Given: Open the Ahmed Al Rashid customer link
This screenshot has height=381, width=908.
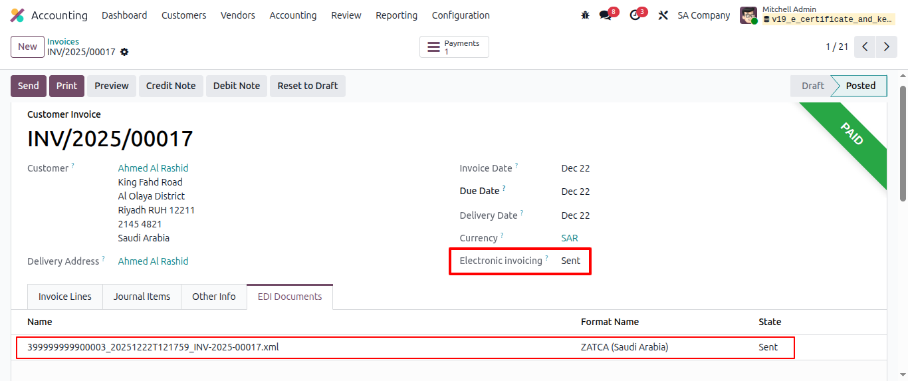Looking at the screenshot, I should [x=153, y=168].
